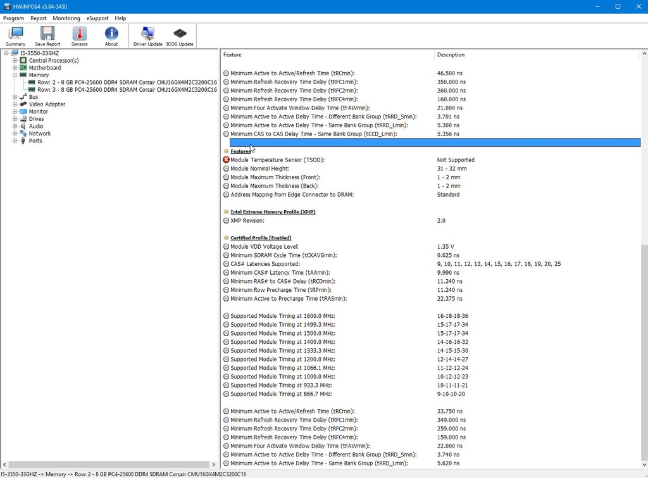Click the Intel Extreme Memory Profile folder icon
This screenshot has height=478, width=648.
point(226,211)
